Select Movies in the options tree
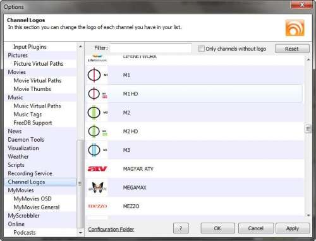Image resolution: width=316 pixels, height=241 pixels. coord(17,72)
